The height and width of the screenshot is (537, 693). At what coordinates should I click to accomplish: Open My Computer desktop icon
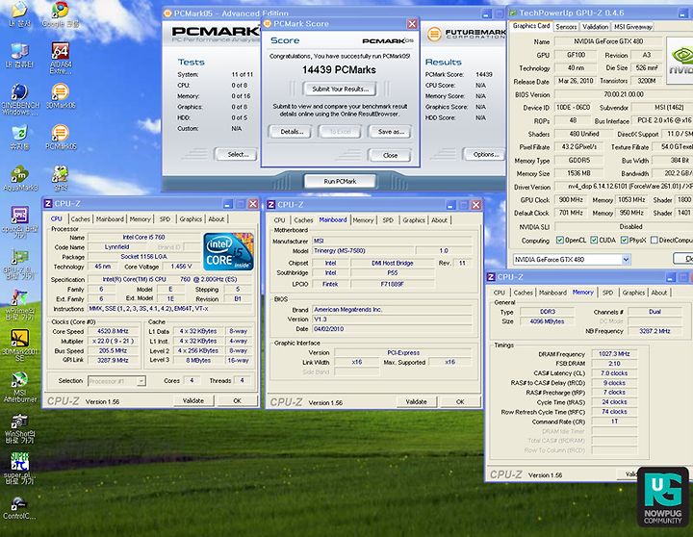(20, 56)
